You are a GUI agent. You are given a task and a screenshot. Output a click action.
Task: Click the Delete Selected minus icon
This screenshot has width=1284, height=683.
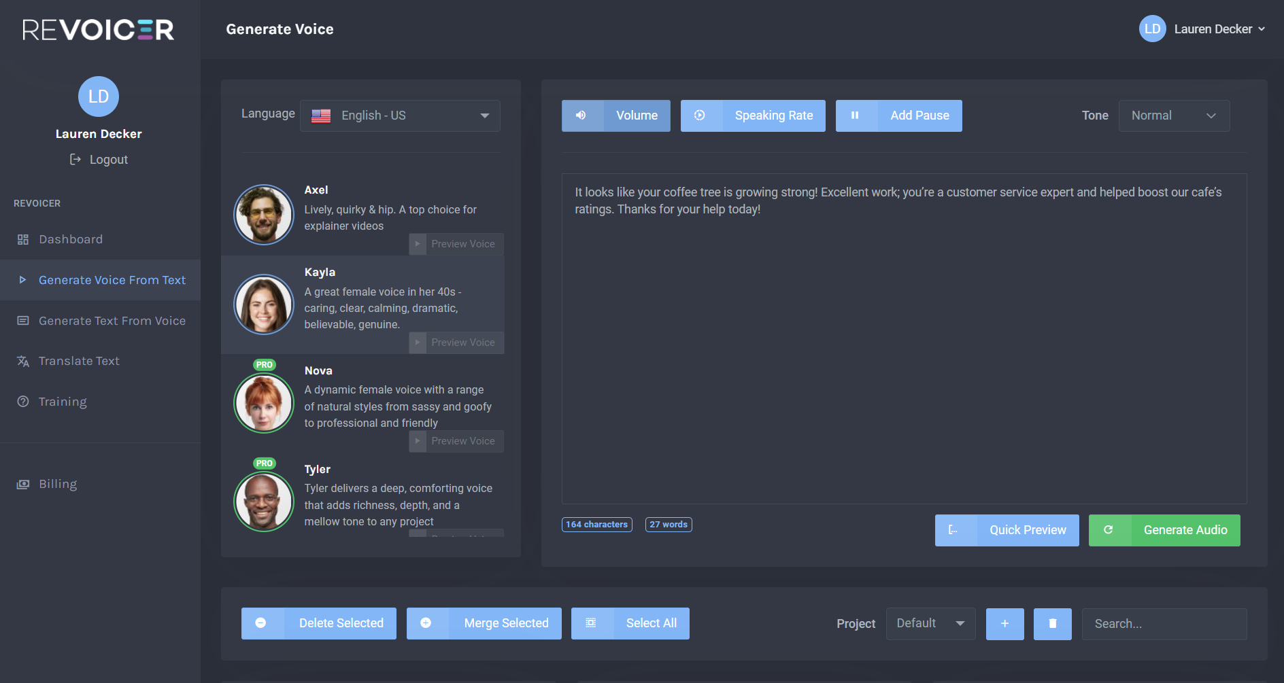260,623
